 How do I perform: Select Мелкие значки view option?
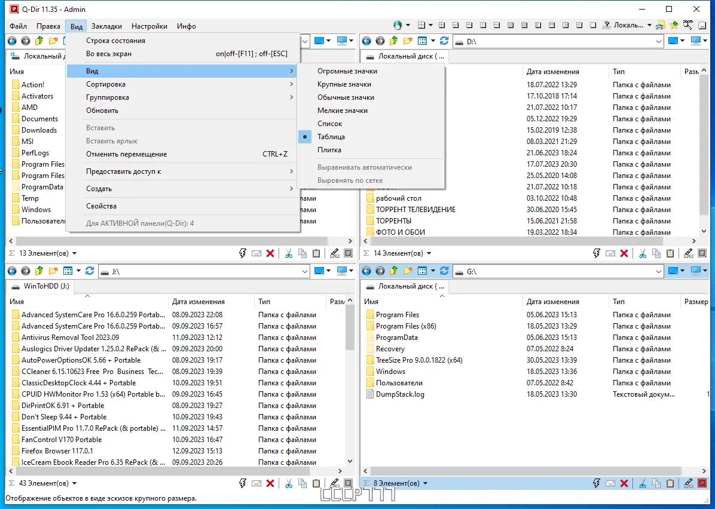tap(343, 111)
